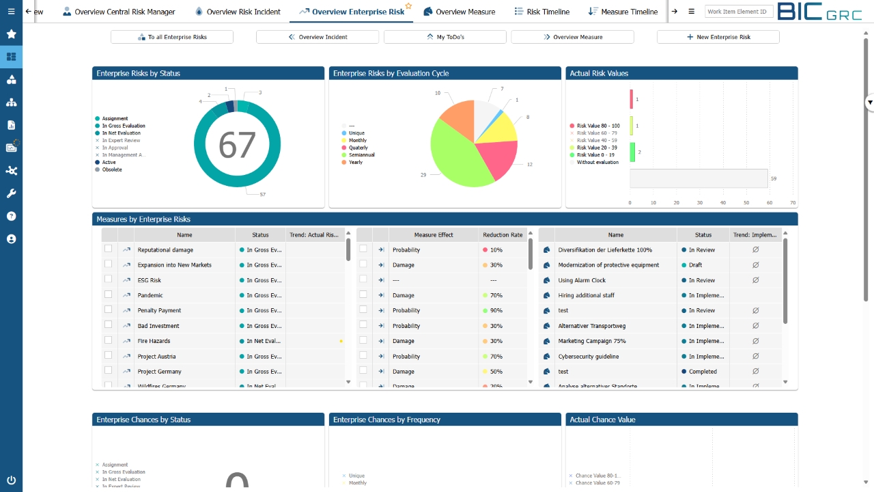This screenshot has width=874, height=492.
Task: Open the My ToDo's button
Action: click(x=445, y=37)
